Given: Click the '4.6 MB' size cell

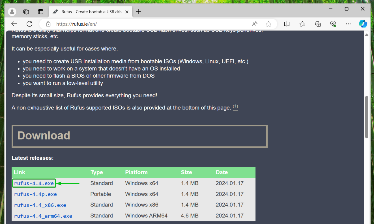Looking at the screenshot, I should 190,216.
